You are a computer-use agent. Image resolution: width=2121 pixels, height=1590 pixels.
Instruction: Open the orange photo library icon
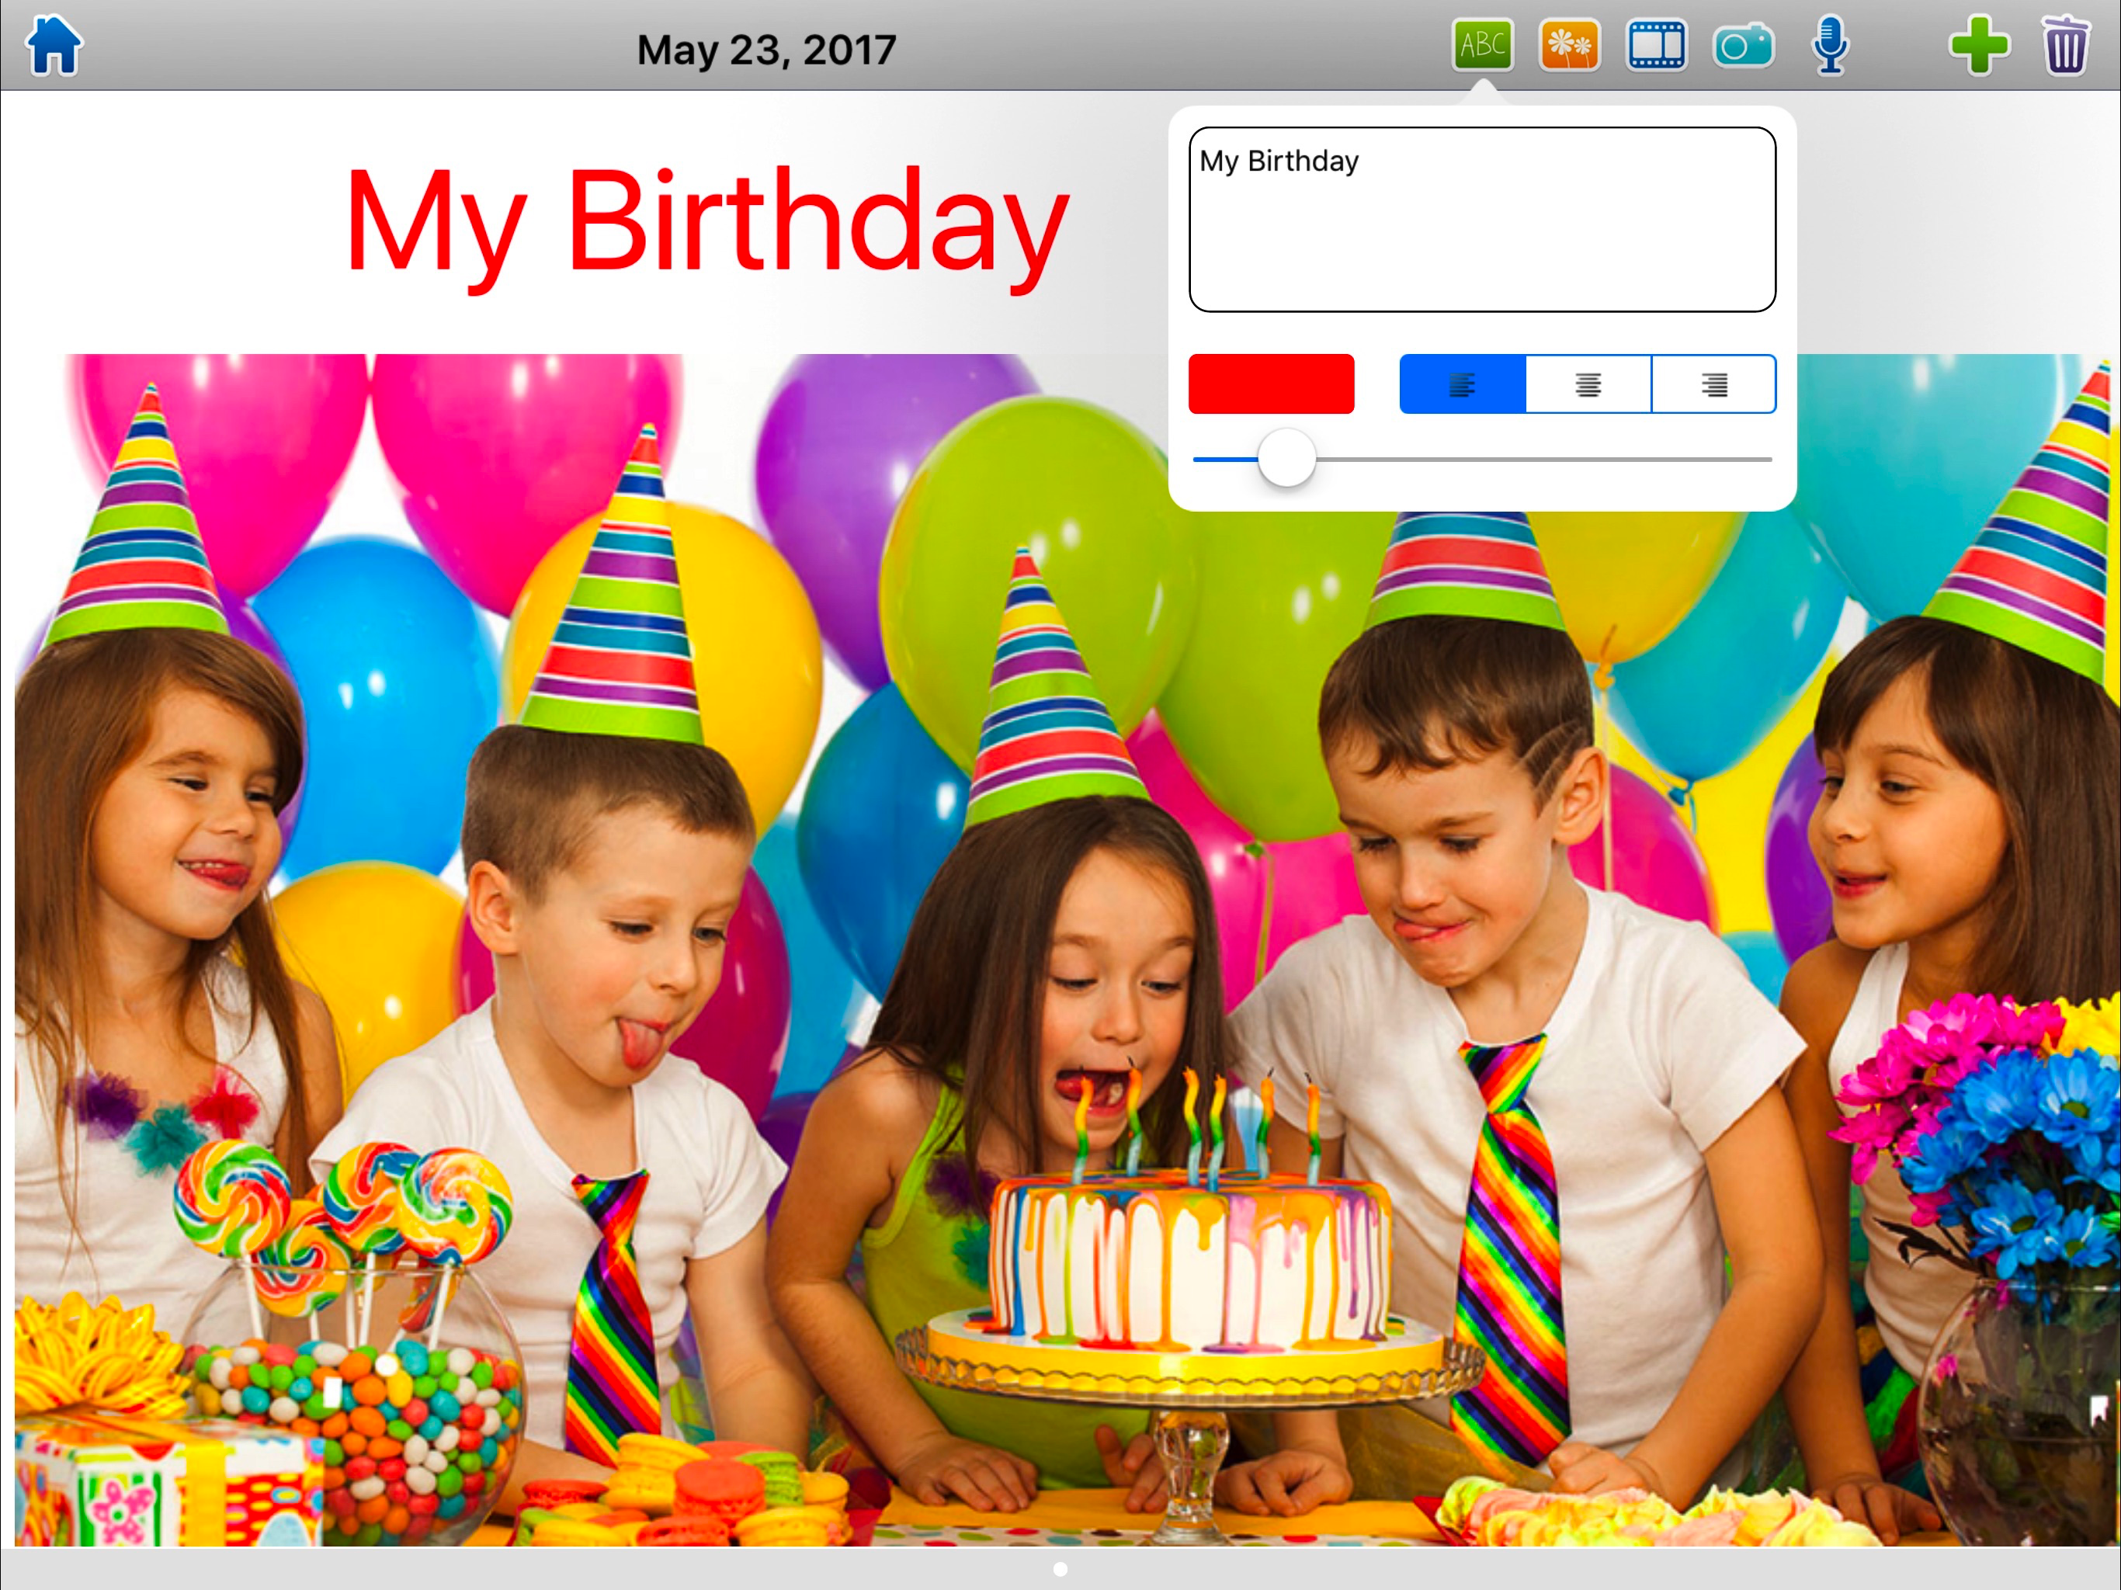[x=1569, y=45]
